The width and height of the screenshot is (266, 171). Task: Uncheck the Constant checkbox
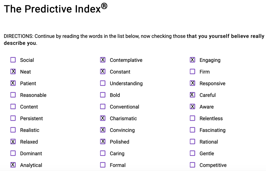click(103, 72)
